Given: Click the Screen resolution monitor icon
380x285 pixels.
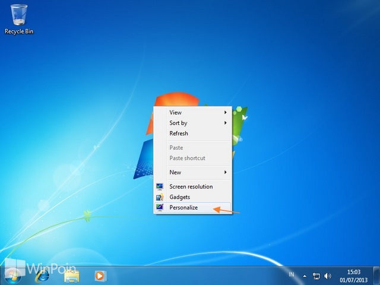Looking at the screenshot, I should pyautogui.click(x=160, y=186).
